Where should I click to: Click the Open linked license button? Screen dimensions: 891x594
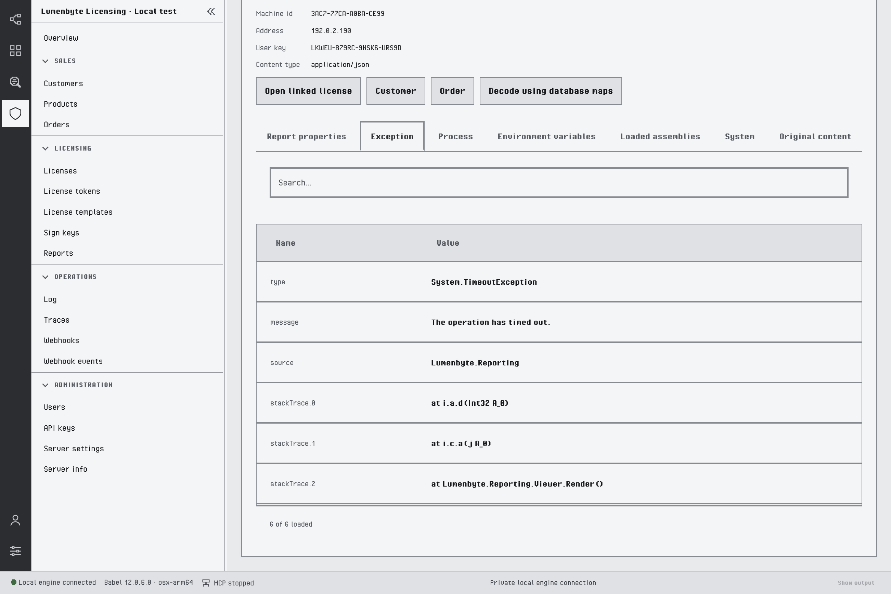coord(308,91)
